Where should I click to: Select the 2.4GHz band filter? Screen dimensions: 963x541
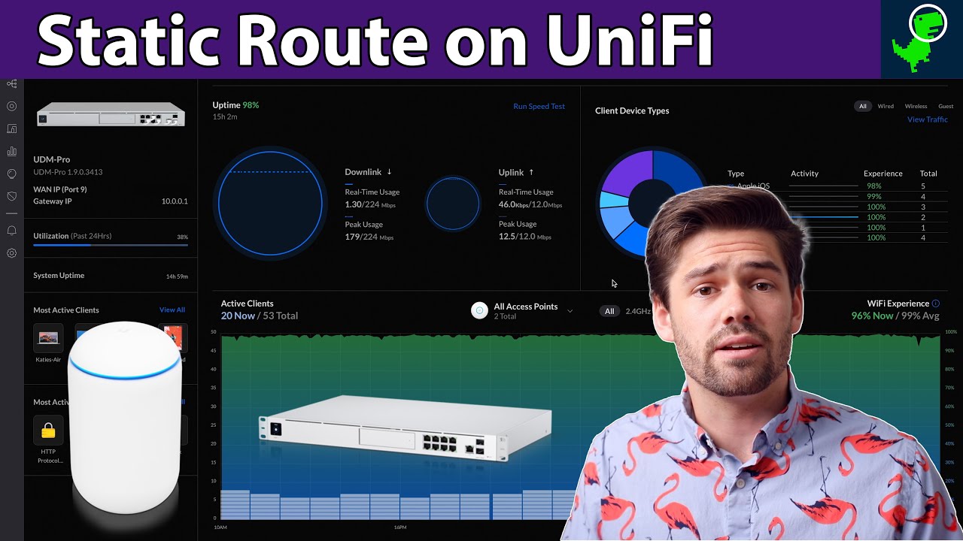pyautogui.click(x=638, y=311)
